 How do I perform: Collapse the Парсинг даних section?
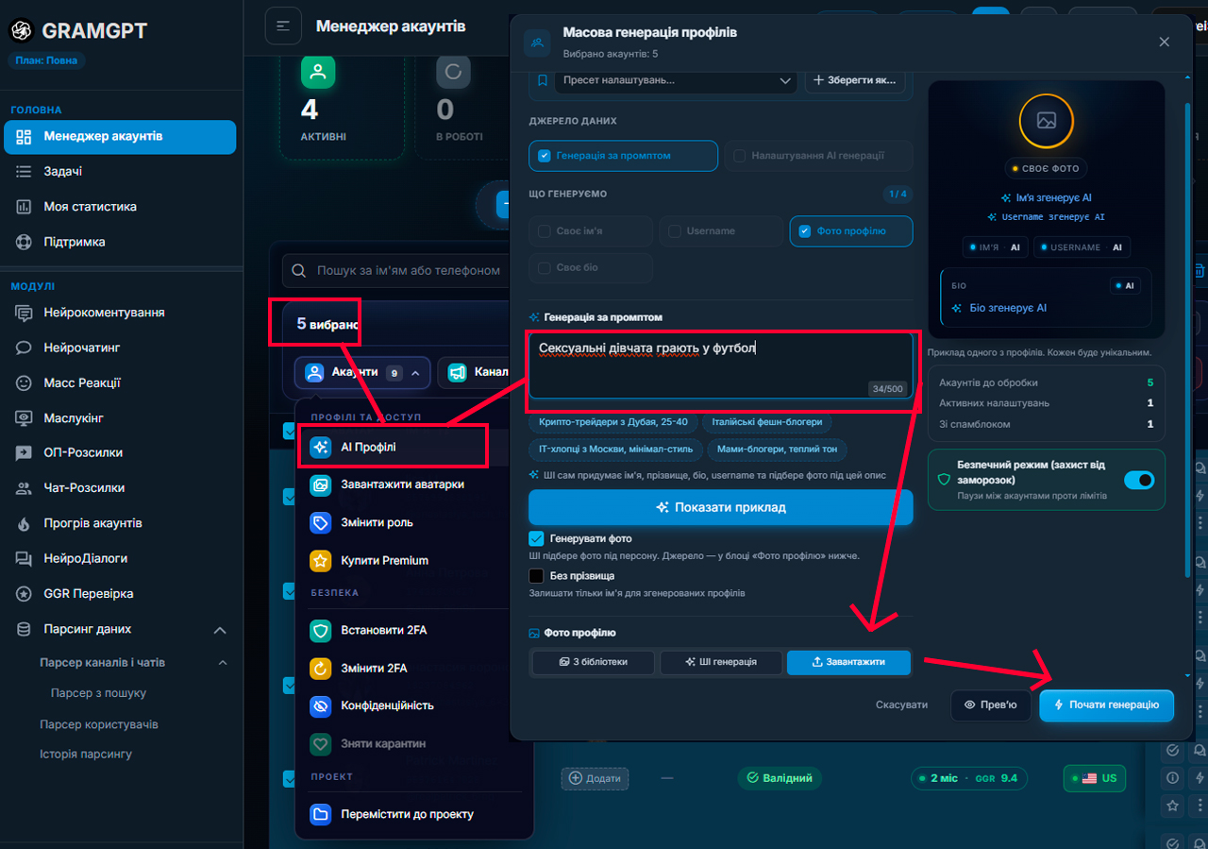tap(220, 630)
